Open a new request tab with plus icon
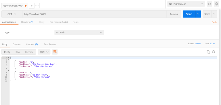 point(32,6)
